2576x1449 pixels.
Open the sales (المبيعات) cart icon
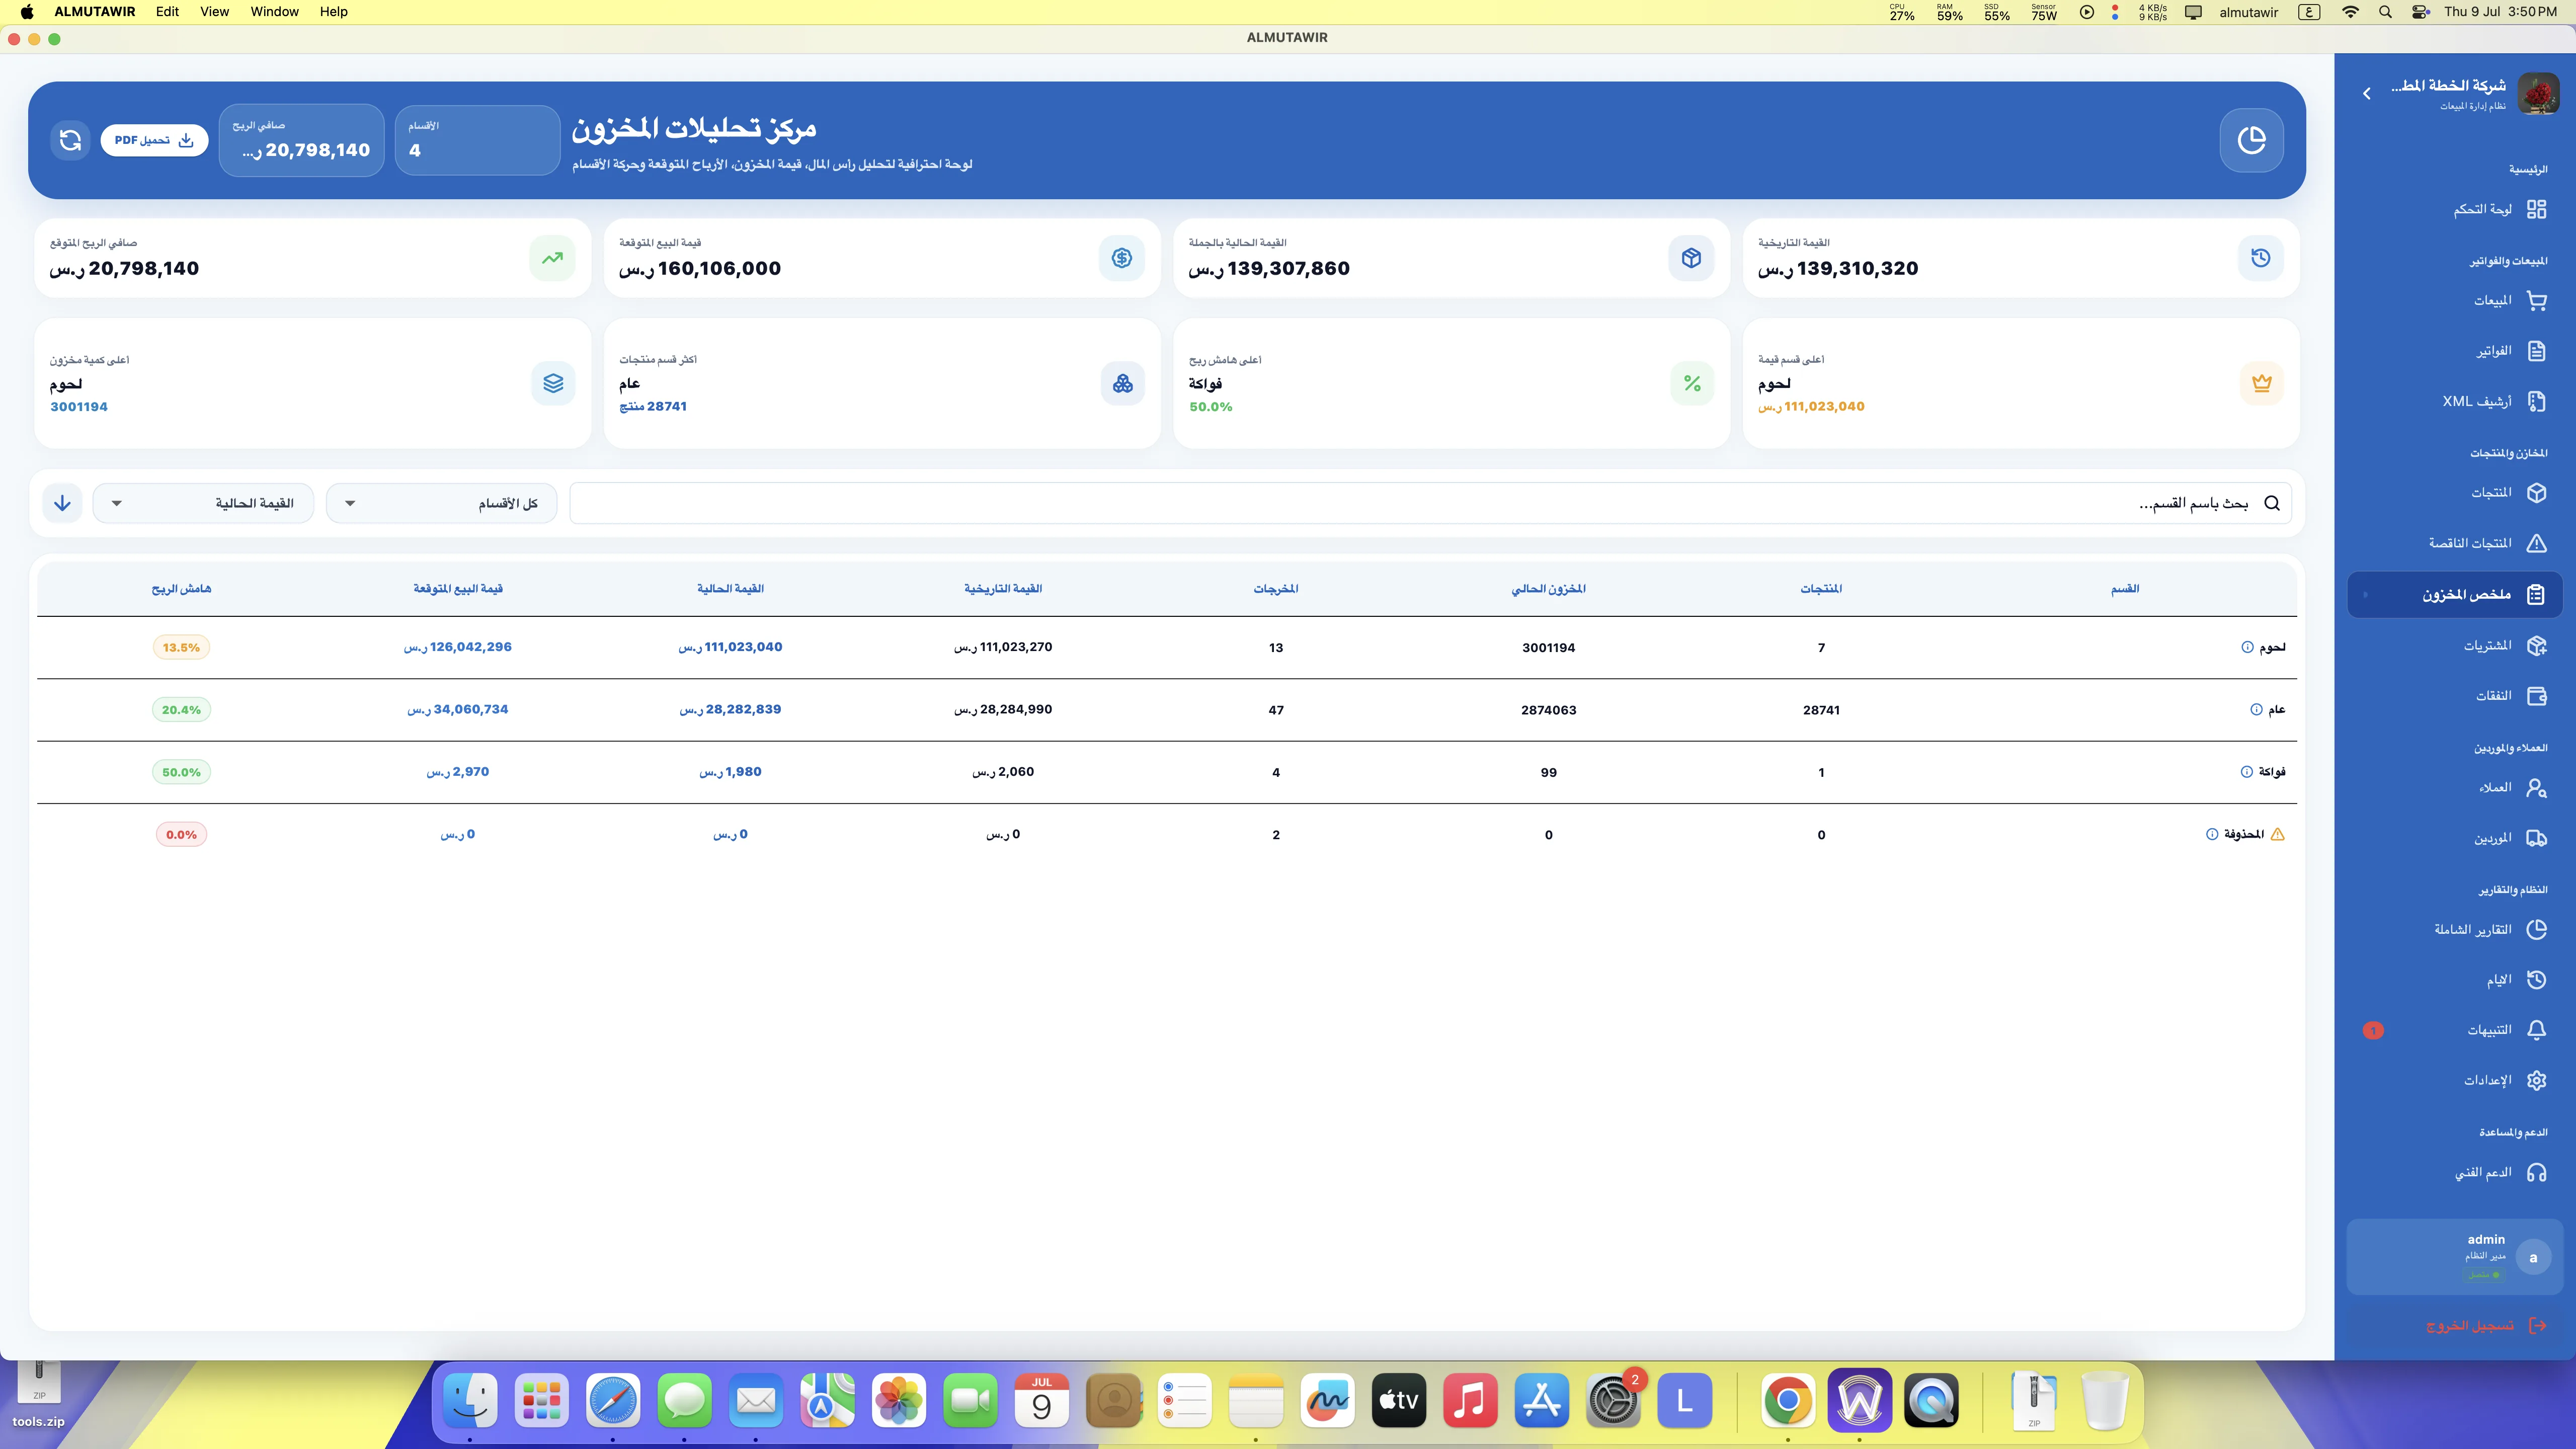[x=2536, y=300]
